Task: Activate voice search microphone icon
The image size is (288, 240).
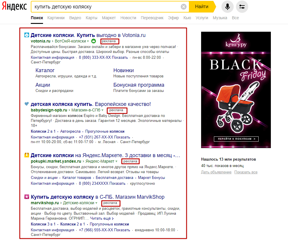Action: 227,7
